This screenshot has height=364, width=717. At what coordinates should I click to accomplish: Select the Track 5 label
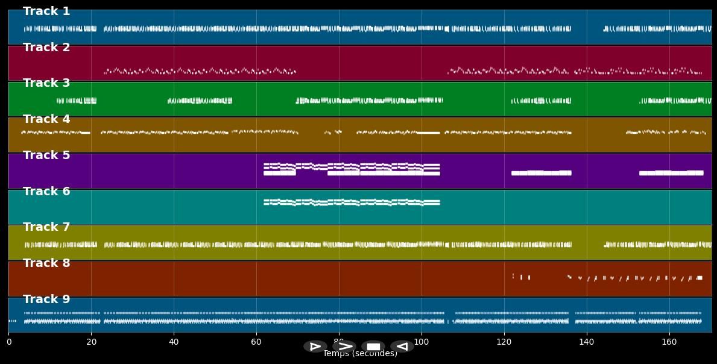46,155
